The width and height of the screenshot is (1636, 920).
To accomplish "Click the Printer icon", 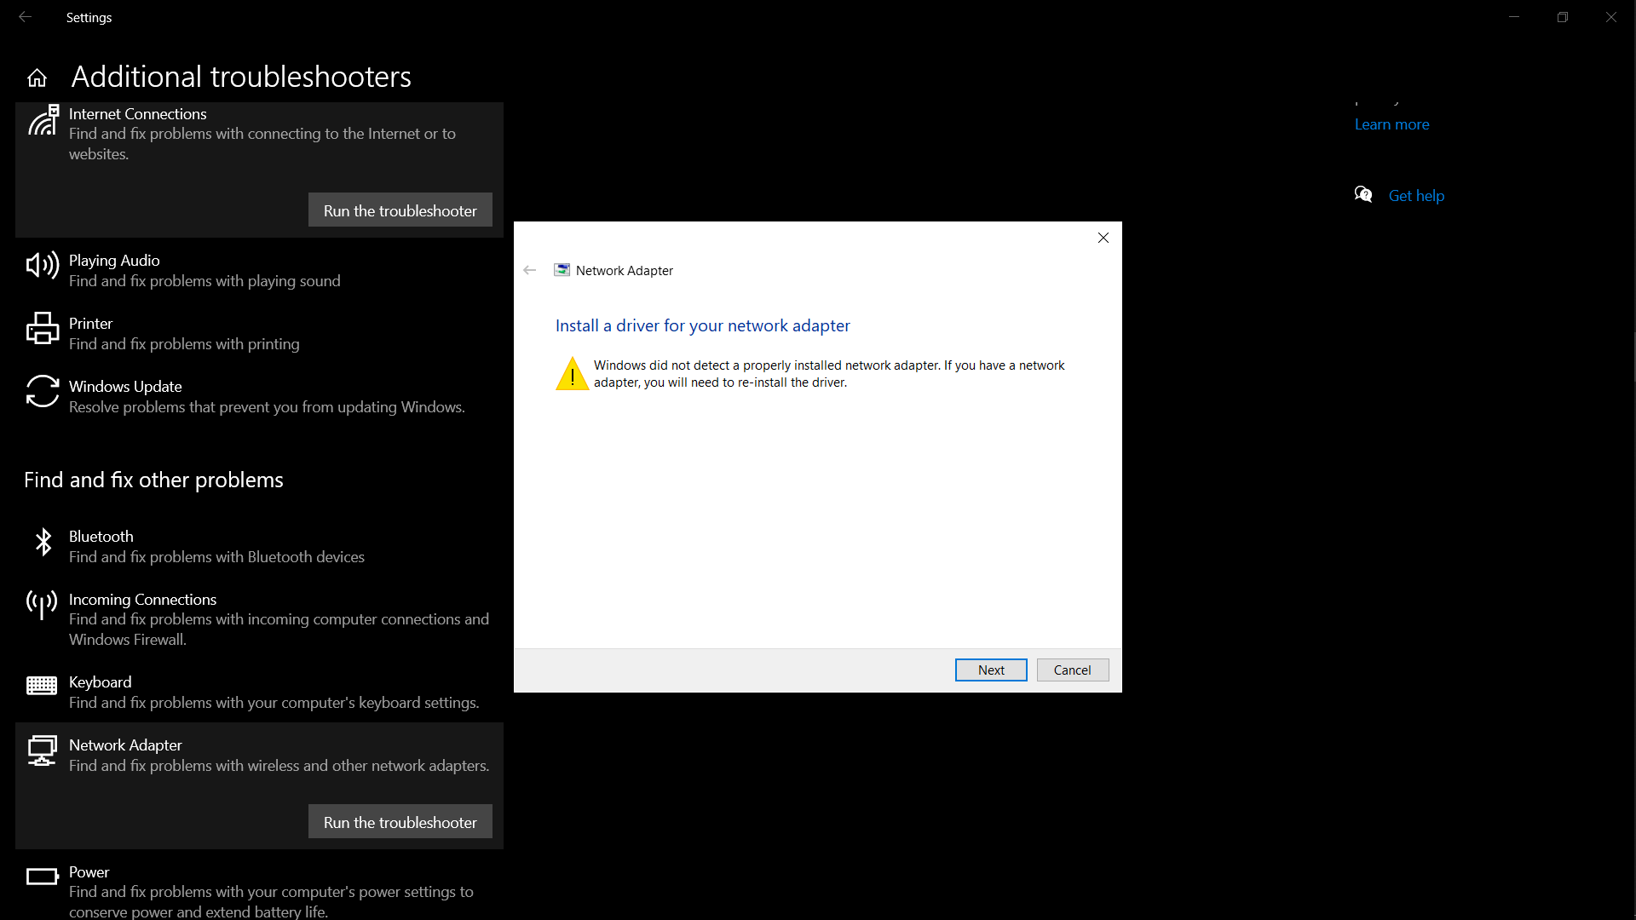I will coord(43,328).
